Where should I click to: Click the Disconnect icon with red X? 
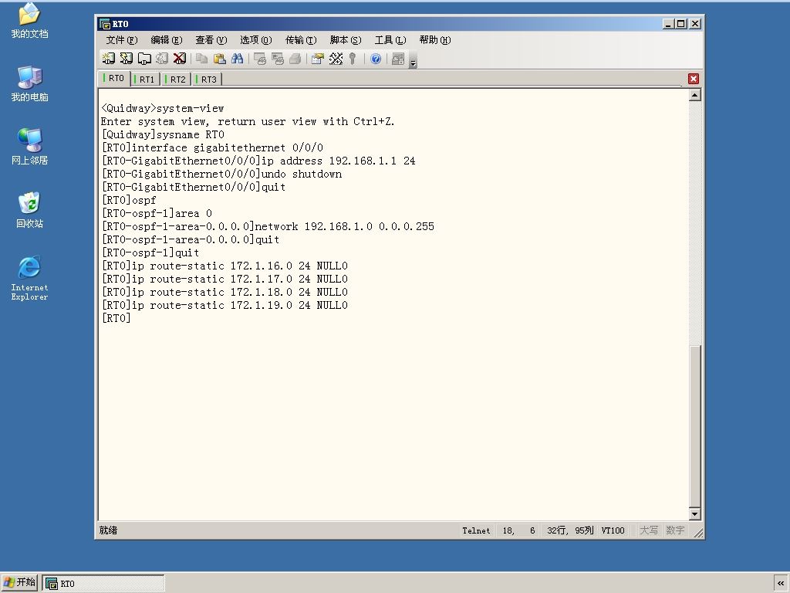179,59
